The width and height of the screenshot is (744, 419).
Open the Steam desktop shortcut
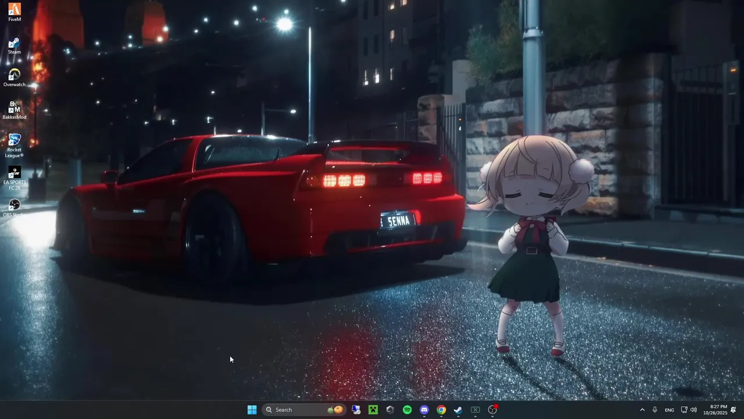pos(15,45)
